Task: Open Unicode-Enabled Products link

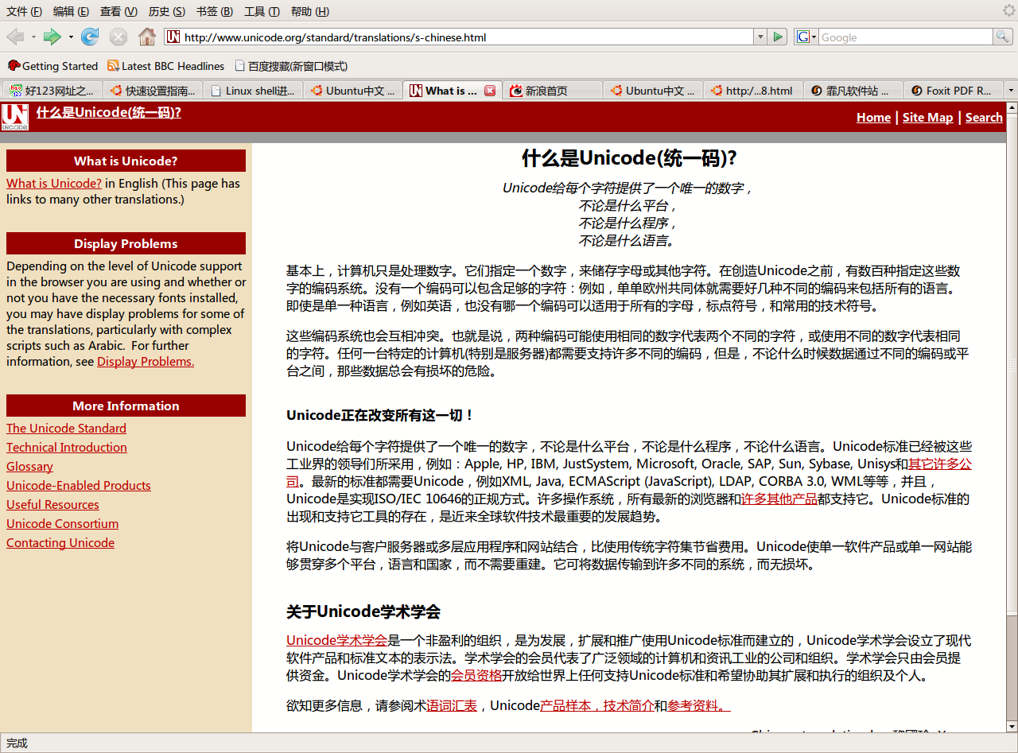Action: click(79, 485)
